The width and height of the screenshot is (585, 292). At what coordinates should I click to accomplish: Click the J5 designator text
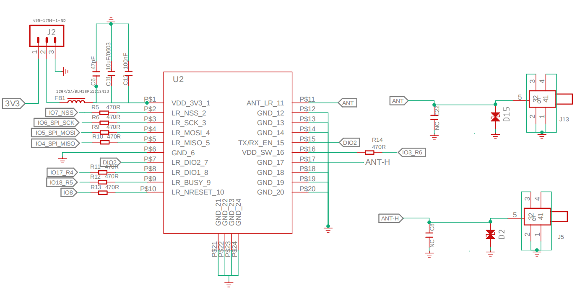pos(561,237)
